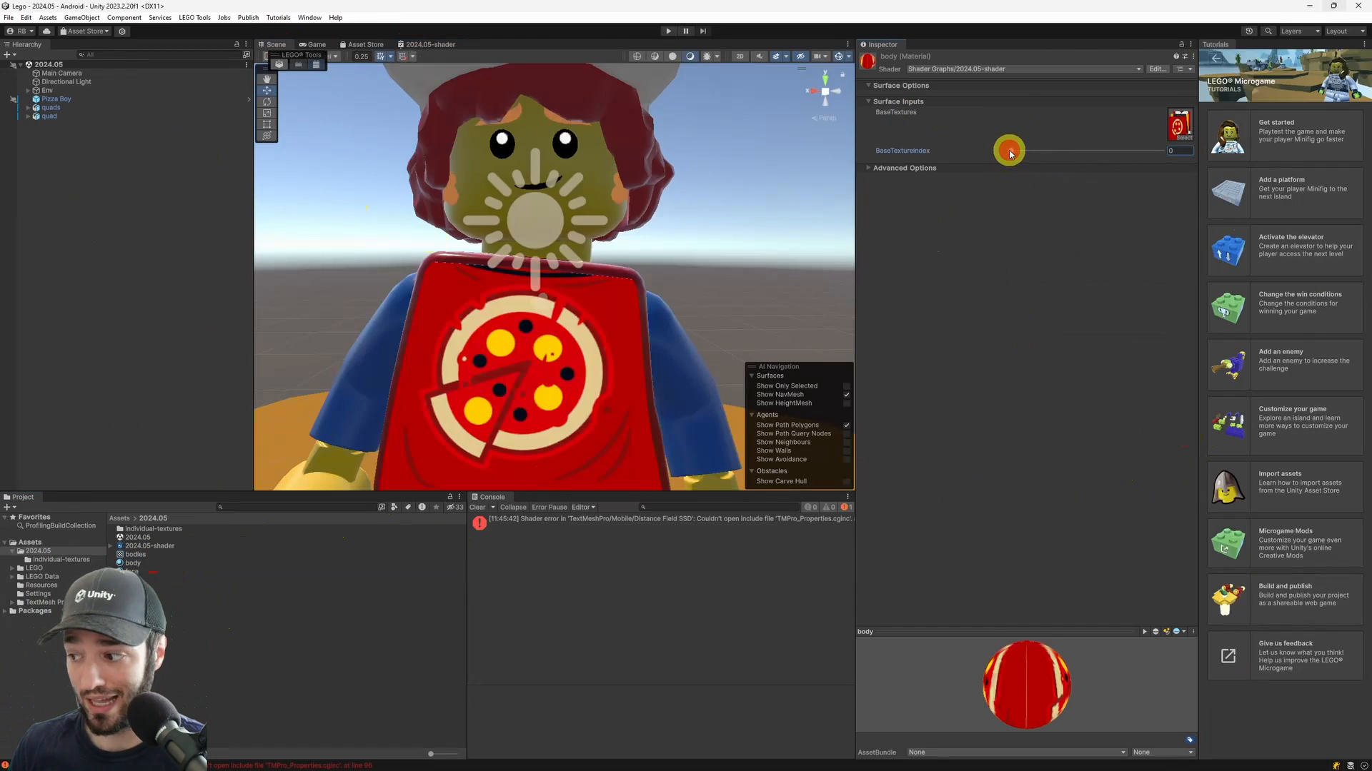
Task: Open Unity global search in top-right
Action: pos(1269,31)
